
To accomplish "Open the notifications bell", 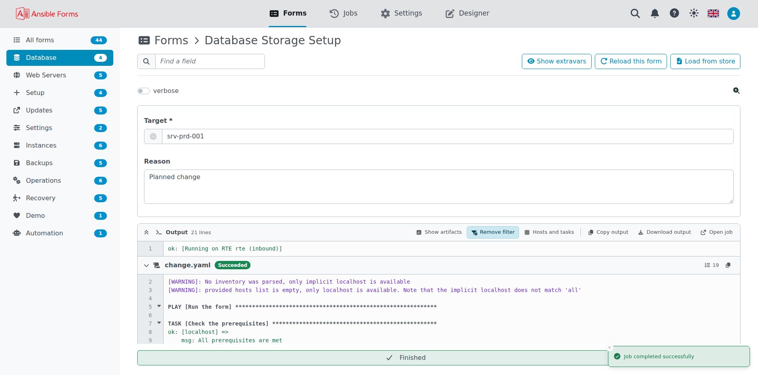I will [x=655, y=14].
